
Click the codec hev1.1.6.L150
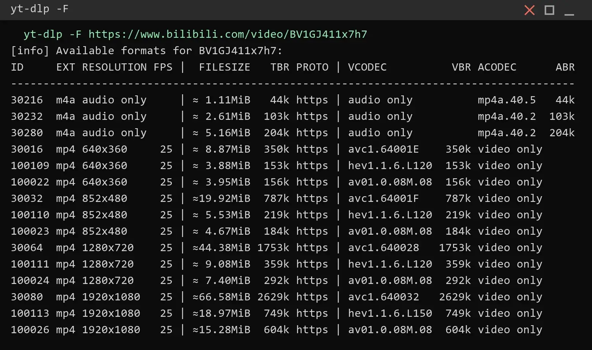(390, 313)
